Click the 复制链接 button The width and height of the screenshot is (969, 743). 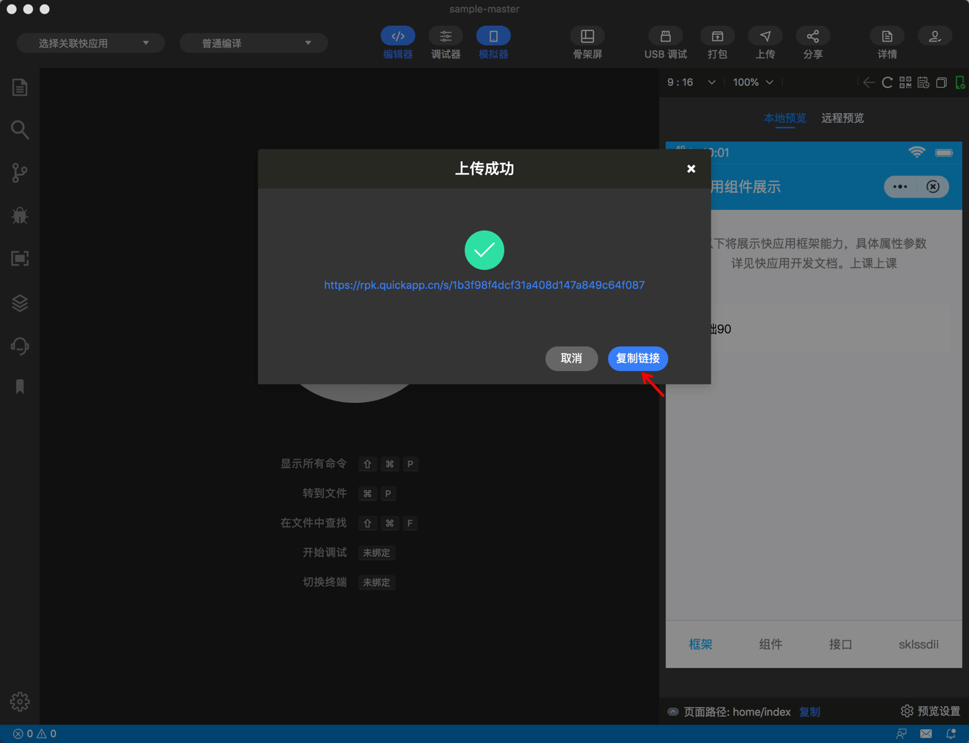(637, 359)
